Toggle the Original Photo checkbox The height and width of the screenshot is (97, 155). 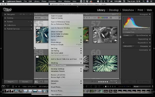click(124, 32)
